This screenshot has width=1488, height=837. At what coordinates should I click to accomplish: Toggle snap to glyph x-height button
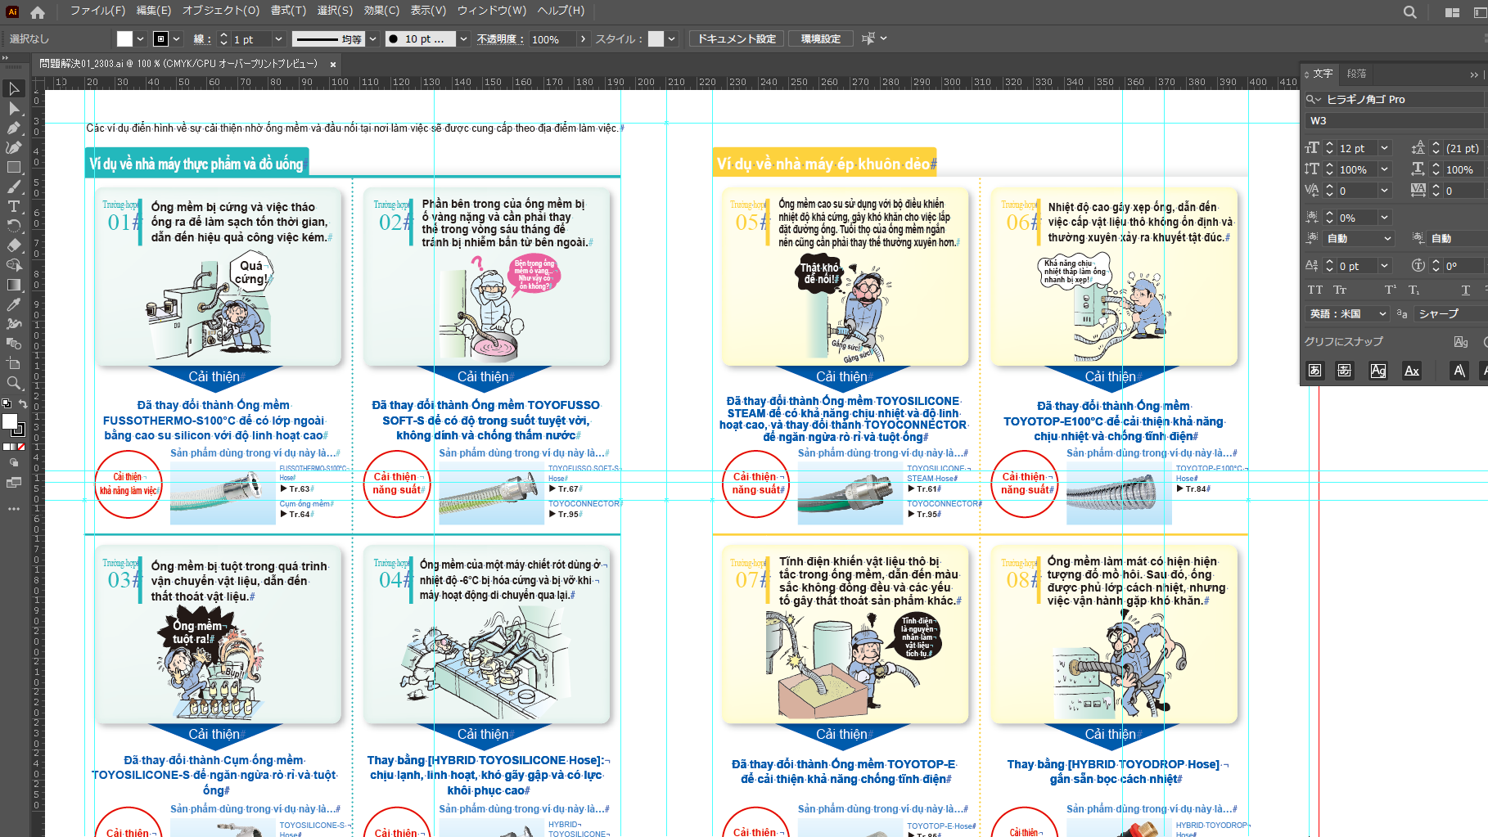tap(1344, 371)
